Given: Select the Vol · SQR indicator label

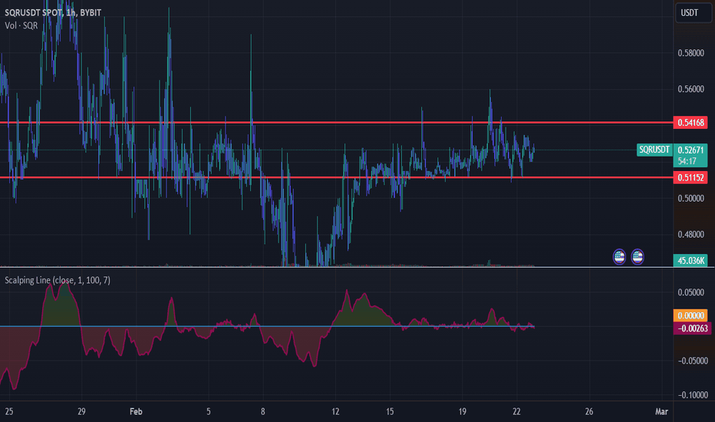Looking at the screenshot, I should tap(21, 25).
